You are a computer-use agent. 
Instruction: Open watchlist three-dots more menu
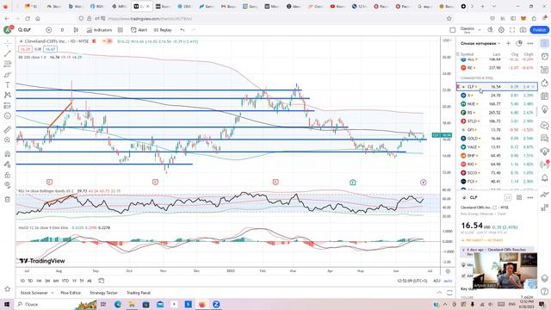pyautogui.click(x=530, y=43)
